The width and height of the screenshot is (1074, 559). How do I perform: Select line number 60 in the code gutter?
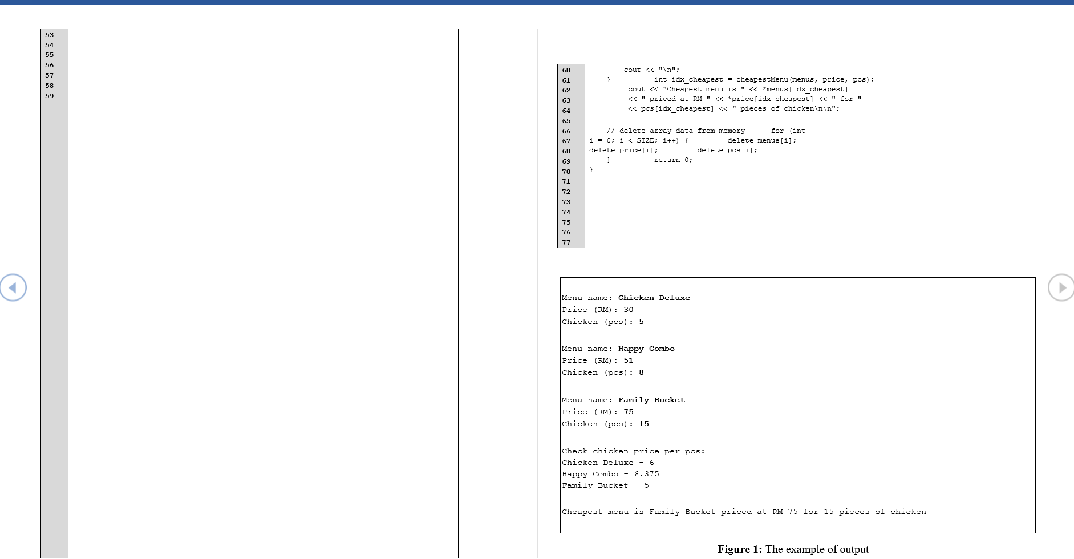coord(566,70)
